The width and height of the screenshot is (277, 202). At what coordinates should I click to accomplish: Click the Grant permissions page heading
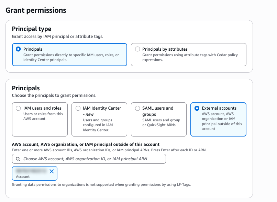(36, 10)
